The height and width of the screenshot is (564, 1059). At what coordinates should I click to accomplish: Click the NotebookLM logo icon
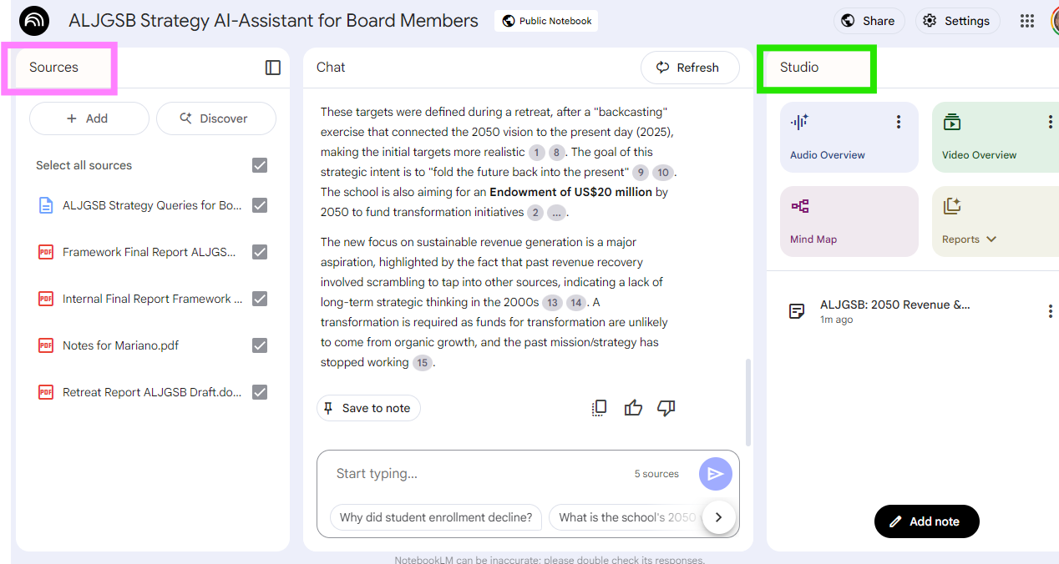coord(34,21)
